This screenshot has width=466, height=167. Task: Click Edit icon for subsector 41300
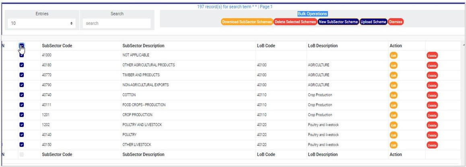393,55
